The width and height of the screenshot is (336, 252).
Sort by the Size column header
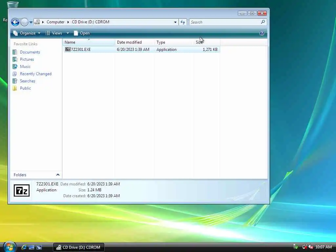[206, 42]
